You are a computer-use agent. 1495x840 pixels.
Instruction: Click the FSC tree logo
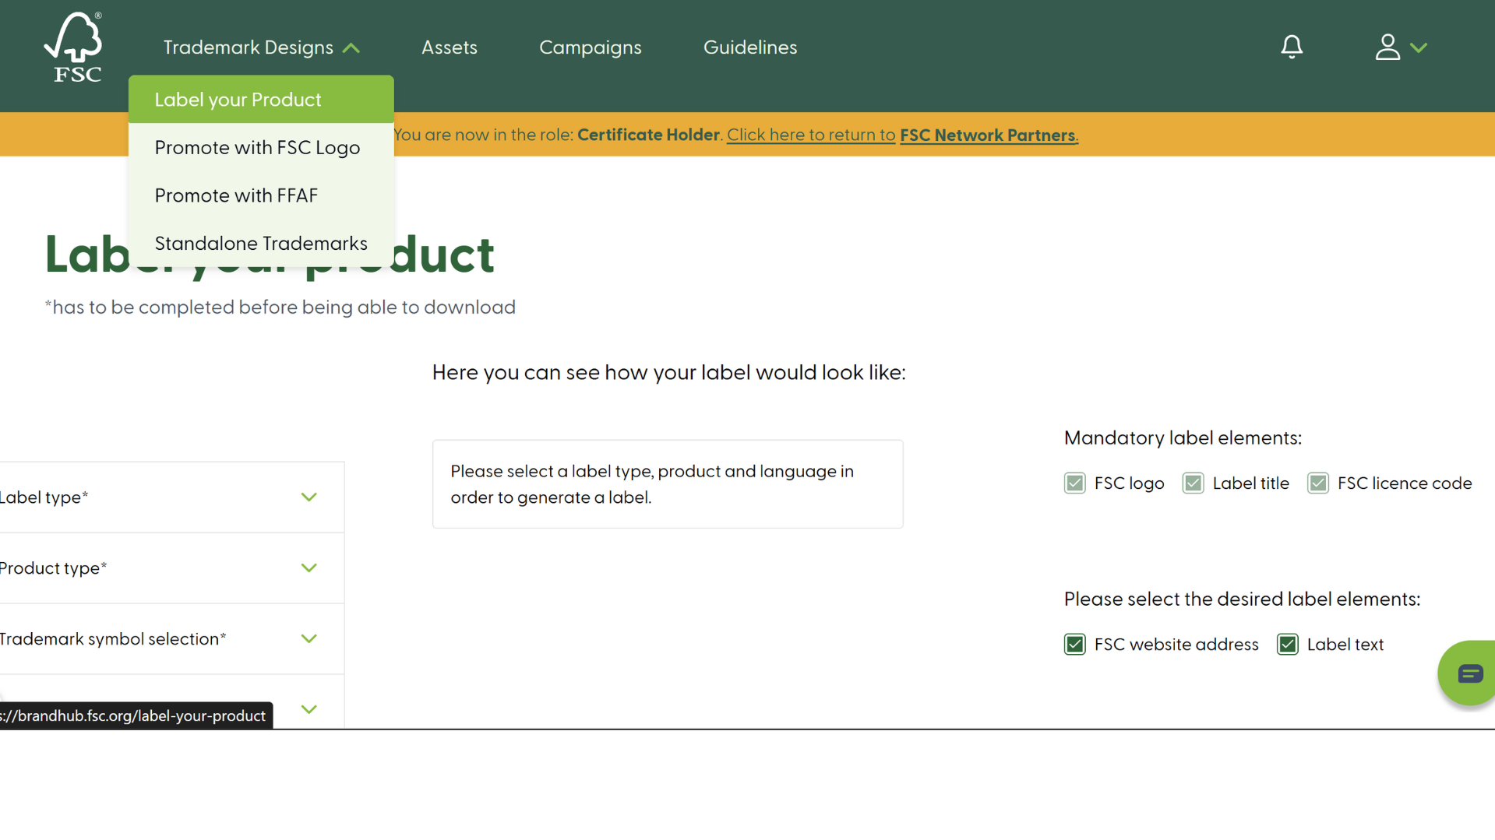(x=74, y=47)
